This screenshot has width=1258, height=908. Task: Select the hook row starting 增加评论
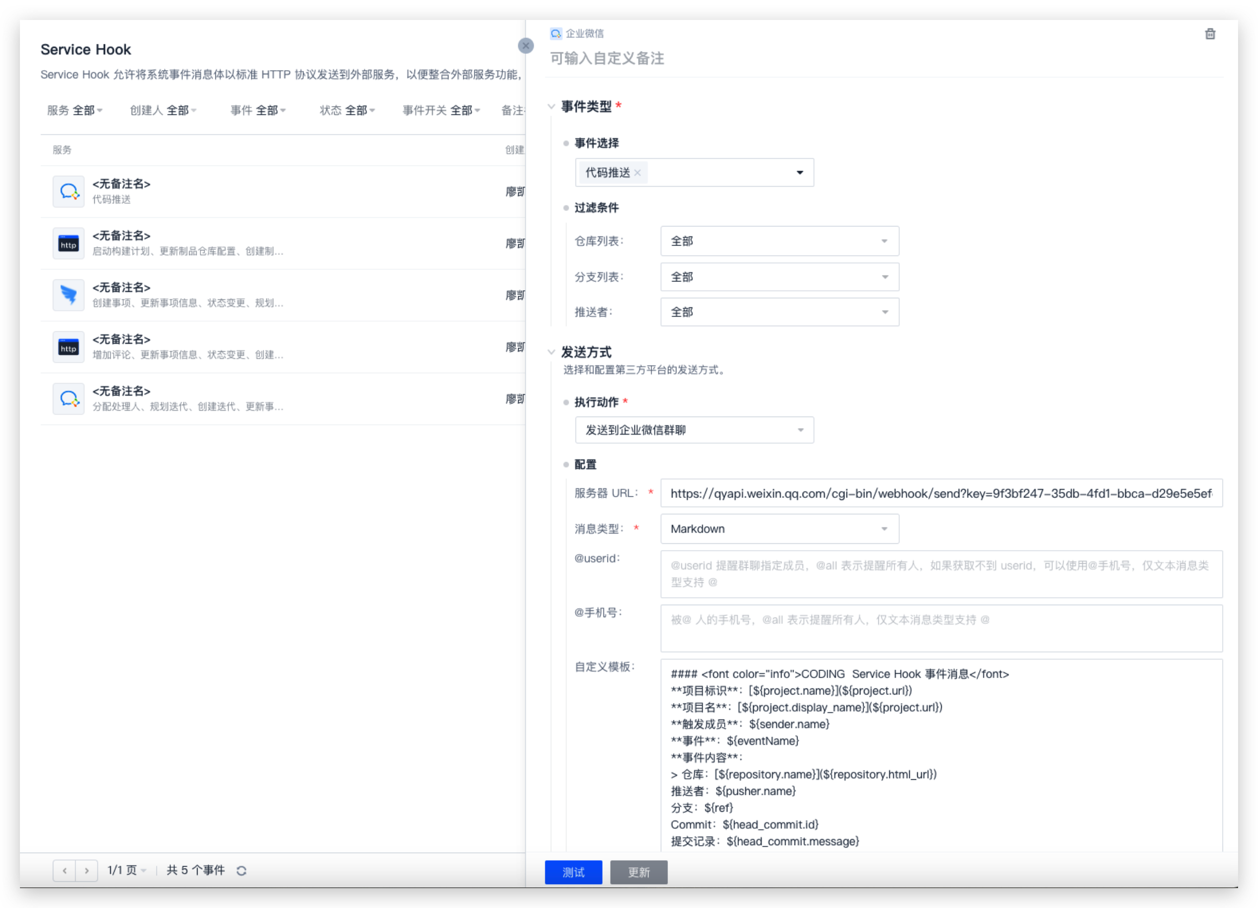283,347
